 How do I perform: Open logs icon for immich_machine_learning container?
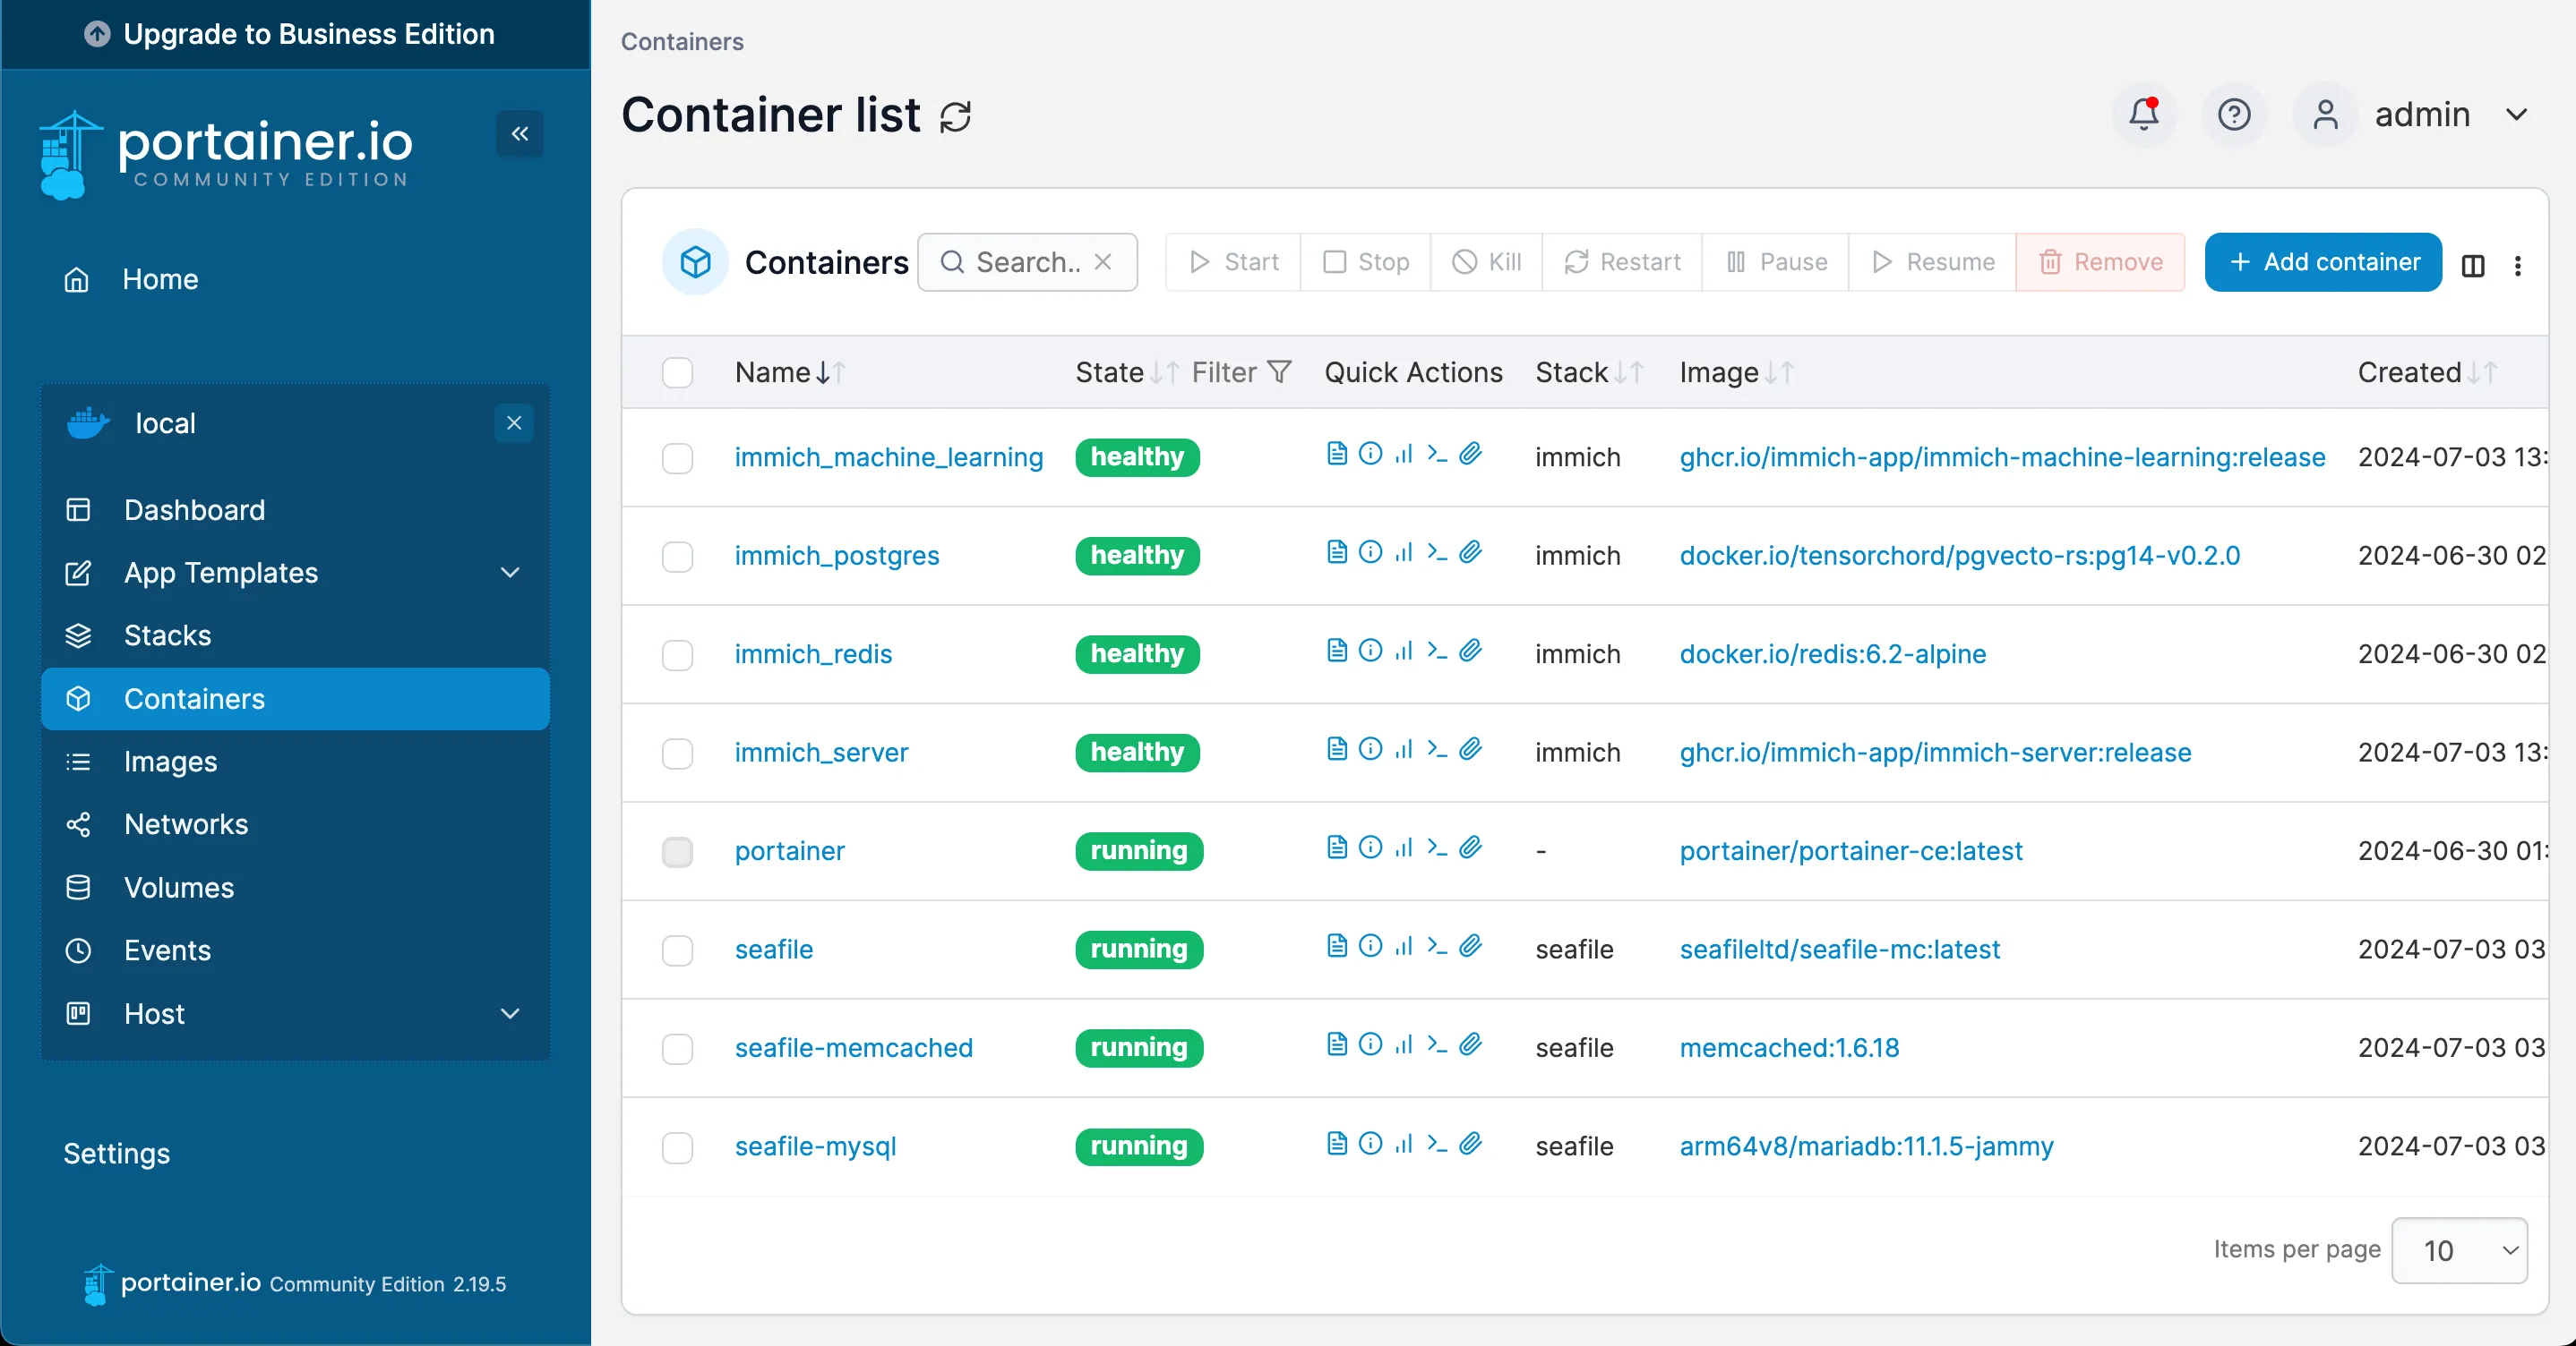(x=1337, y=454)
